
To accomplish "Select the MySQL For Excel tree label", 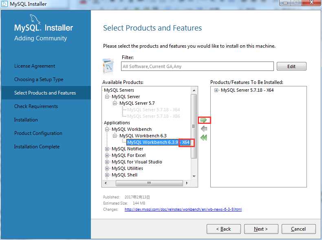I will point(128,155).
